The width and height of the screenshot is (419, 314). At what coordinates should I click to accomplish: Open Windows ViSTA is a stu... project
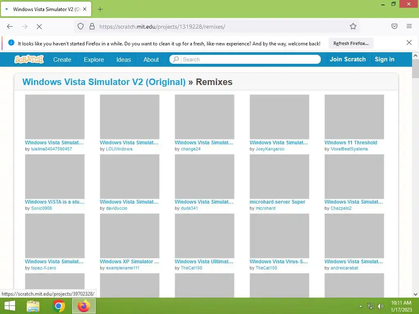54,202
